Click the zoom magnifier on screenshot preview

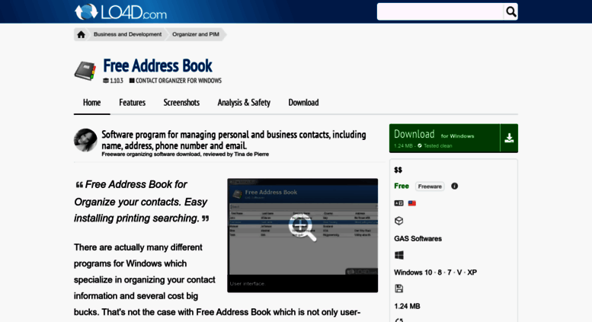coord(302,227)
